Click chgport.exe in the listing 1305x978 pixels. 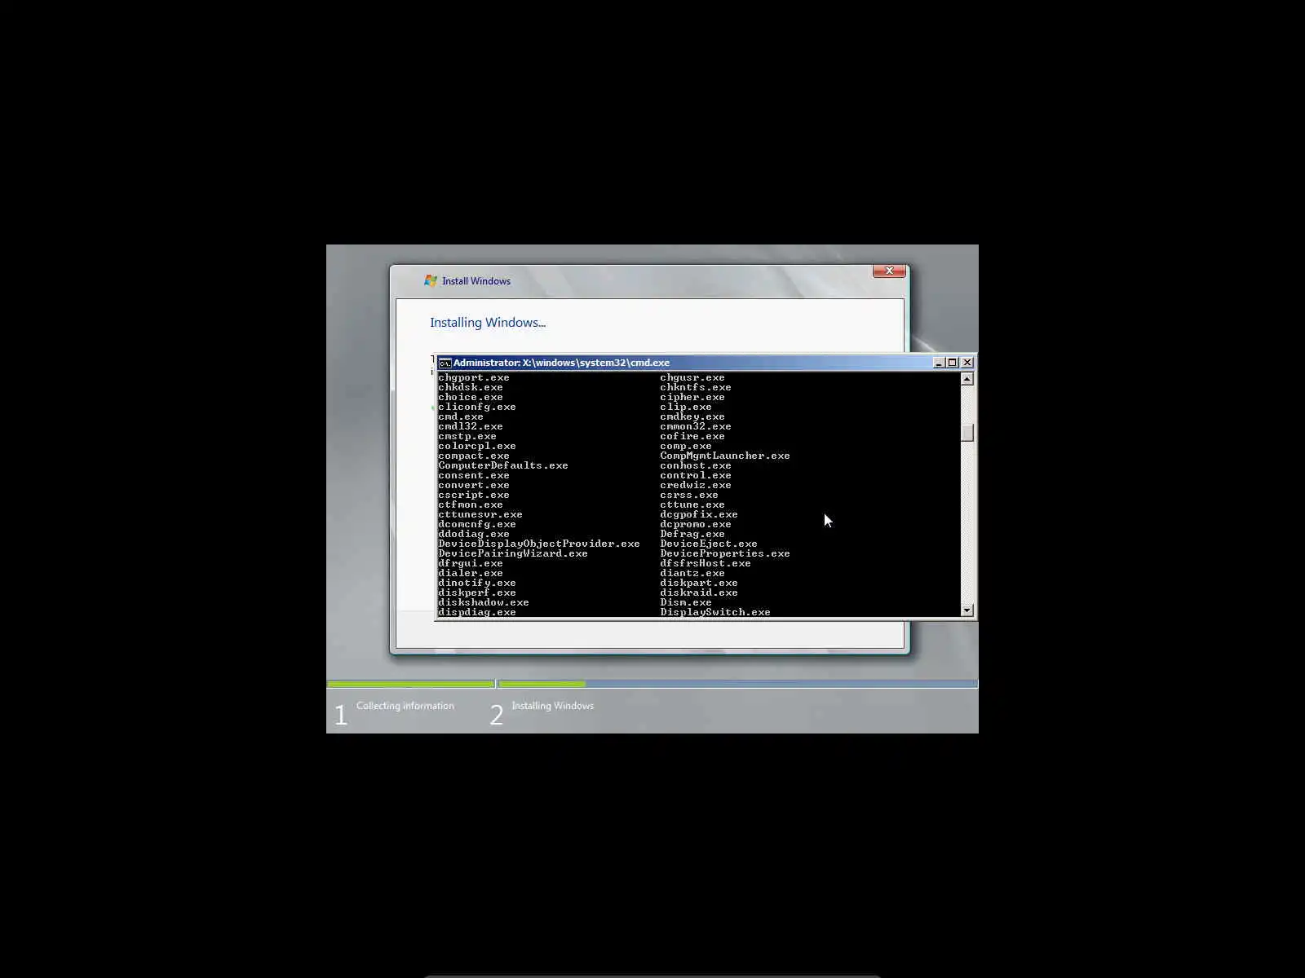tap(474, 377)
